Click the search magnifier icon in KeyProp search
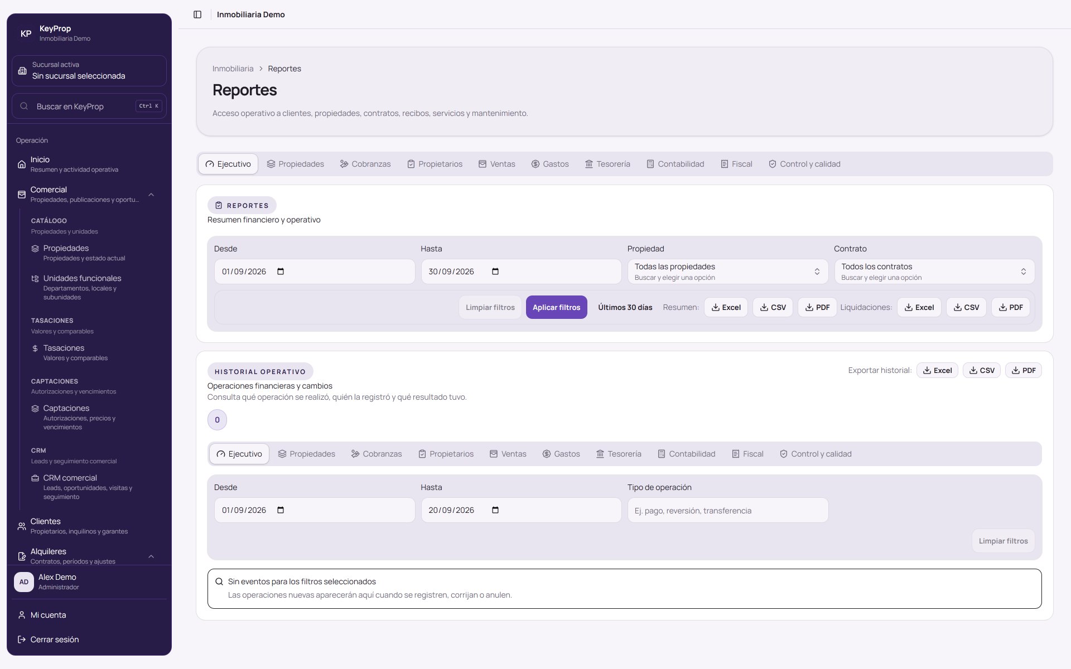1071x669 pixels. (x=24, y=106)
